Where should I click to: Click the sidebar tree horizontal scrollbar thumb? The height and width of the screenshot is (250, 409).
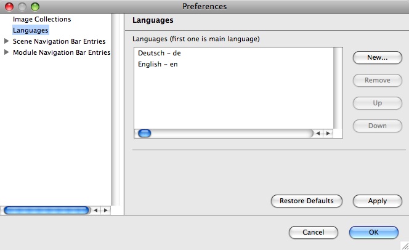[46, 210]
